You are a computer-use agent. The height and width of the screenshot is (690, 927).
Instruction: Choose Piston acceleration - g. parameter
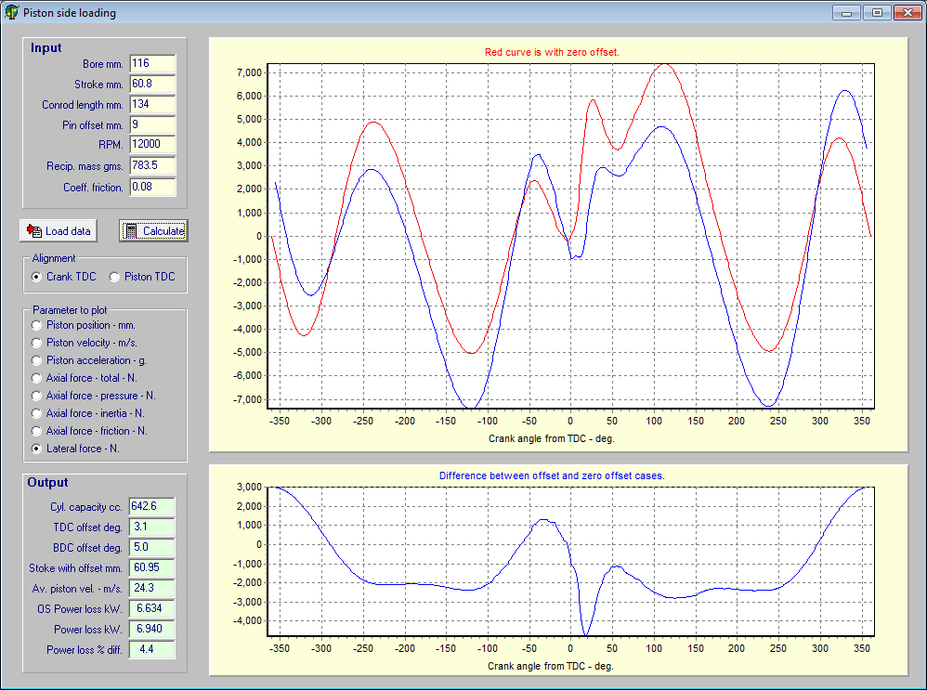(37, 360)
